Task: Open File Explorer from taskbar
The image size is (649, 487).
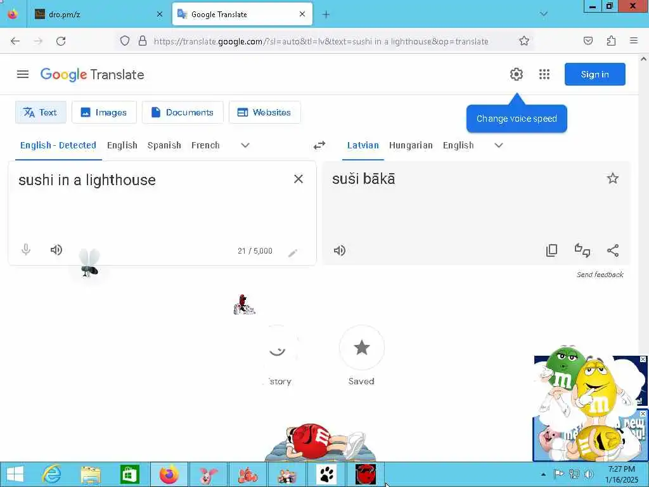Action: pyautogui.click(x=91, y=474)
